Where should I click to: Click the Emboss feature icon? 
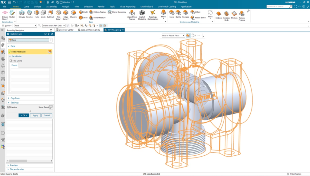219,15
